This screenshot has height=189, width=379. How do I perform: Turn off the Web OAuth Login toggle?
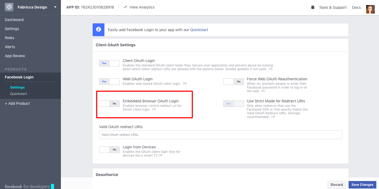point(109,82)
